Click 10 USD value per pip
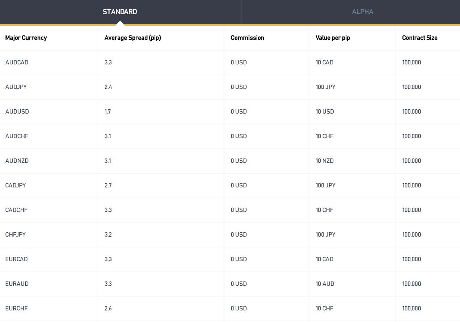 click(325, 111)
